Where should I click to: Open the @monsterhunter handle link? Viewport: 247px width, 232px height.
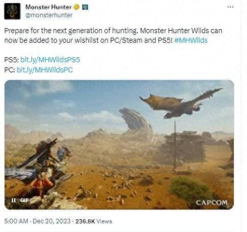tap(49, 15)
